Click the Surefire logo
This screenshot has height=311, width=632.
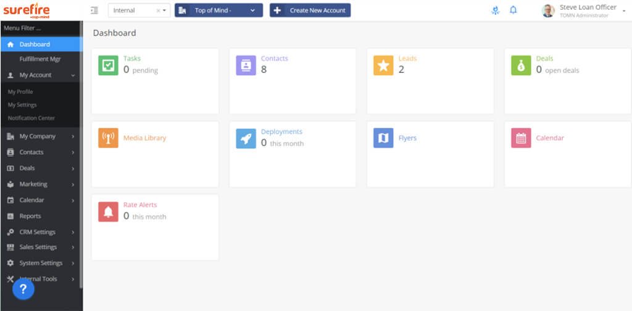(27, 10)
